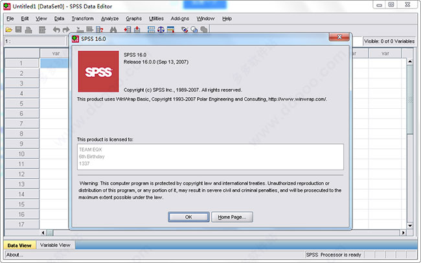Click the Weight Cases scales icon
Viewport: 421px width, 263px height.
pyautogui.click(x=161, y=30)
